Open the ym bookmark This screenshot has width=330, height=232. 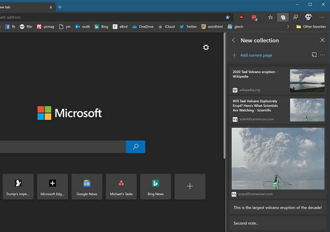[x=65, y=27]
